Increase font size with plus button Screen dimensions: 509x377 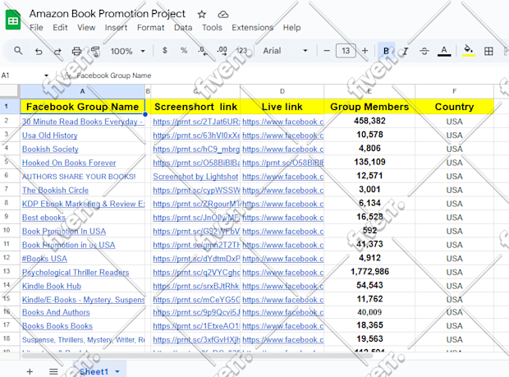click(x=365, y=51)
